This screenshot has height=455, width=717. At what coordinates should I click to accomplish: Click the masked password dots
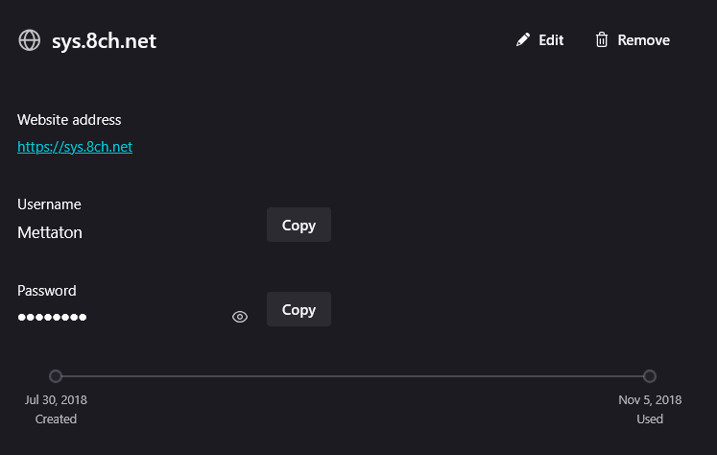(52, 317)
